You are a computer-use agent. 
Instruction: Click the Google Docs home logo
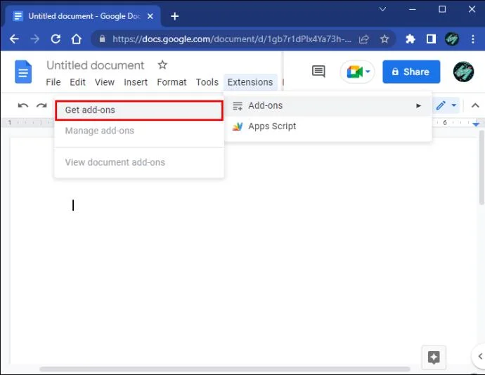pos(23,72)
